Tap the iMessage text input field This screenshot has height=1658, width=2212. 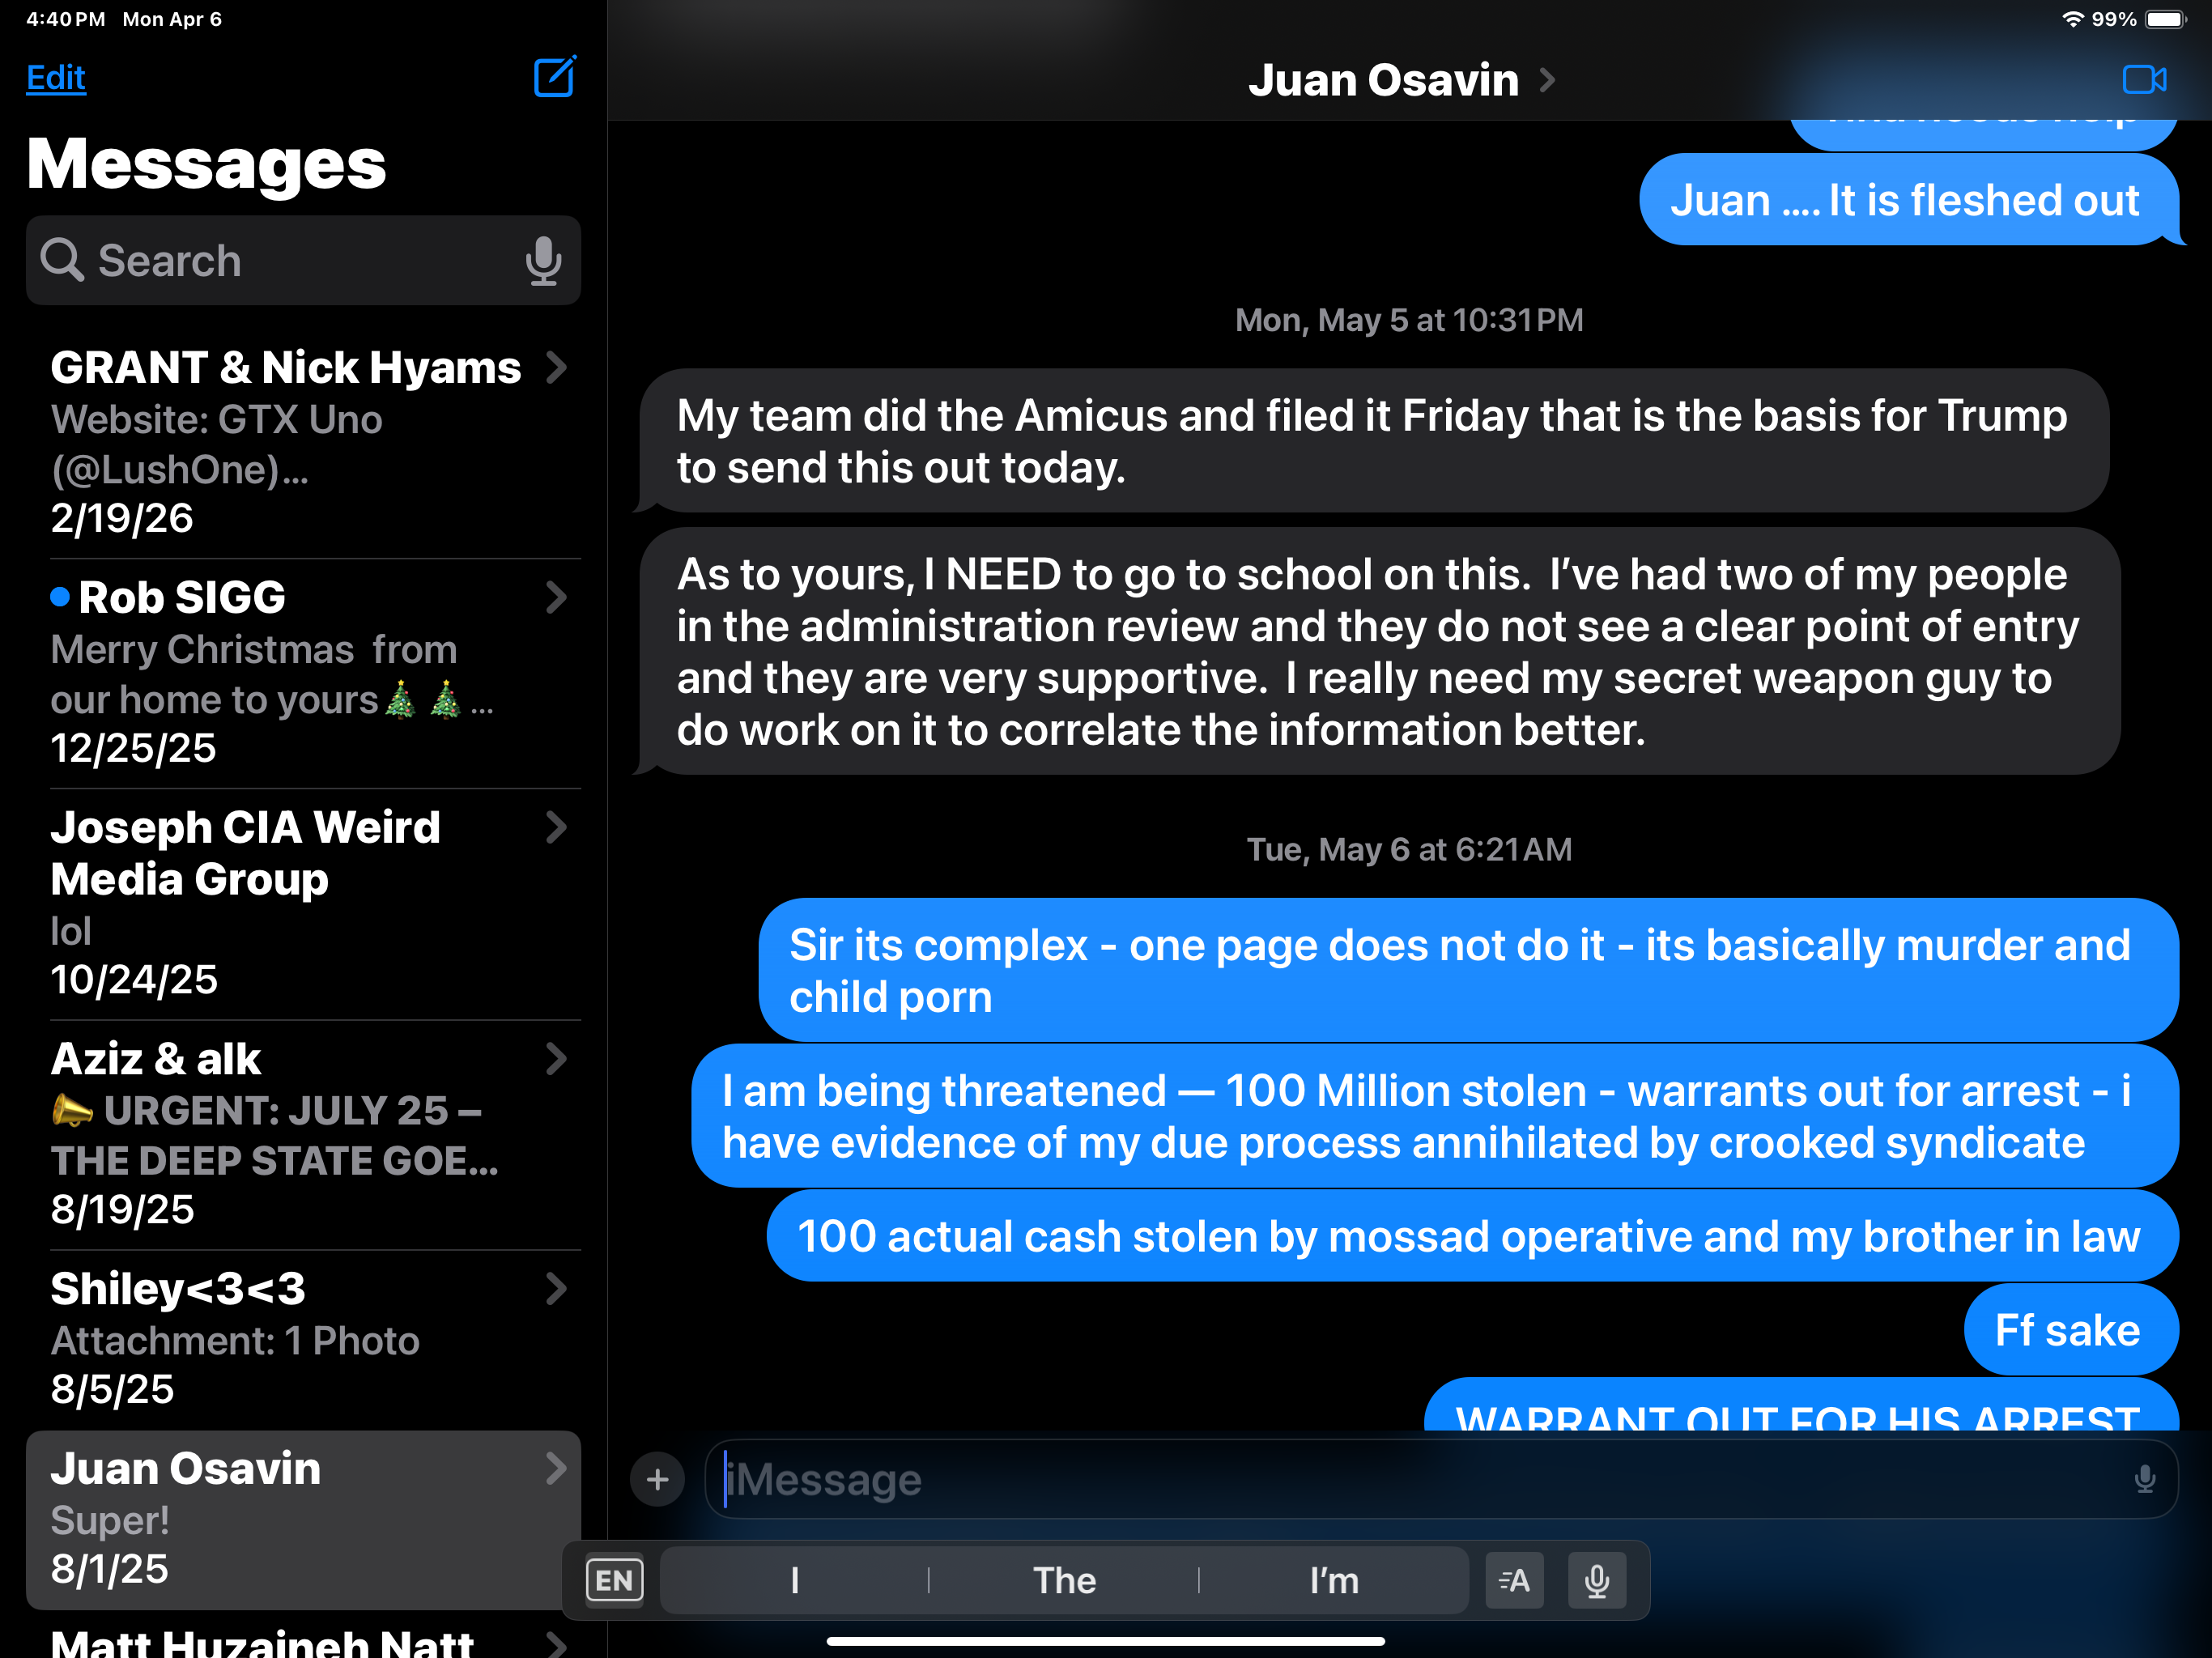[x=1400, y=1479]
